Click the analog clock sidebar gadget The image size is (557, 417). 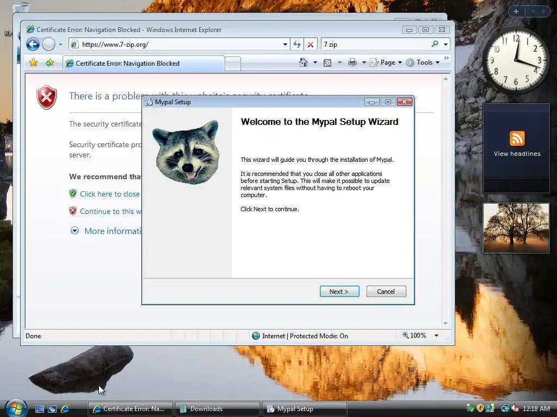click(x=516, y=60)
